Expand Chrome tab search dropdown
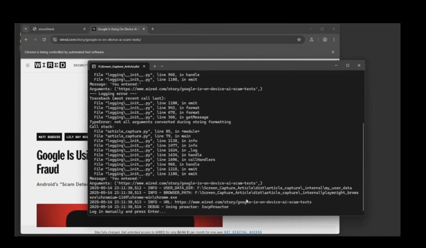This screenshot has height=248, width=426. (x=26, y=29)
